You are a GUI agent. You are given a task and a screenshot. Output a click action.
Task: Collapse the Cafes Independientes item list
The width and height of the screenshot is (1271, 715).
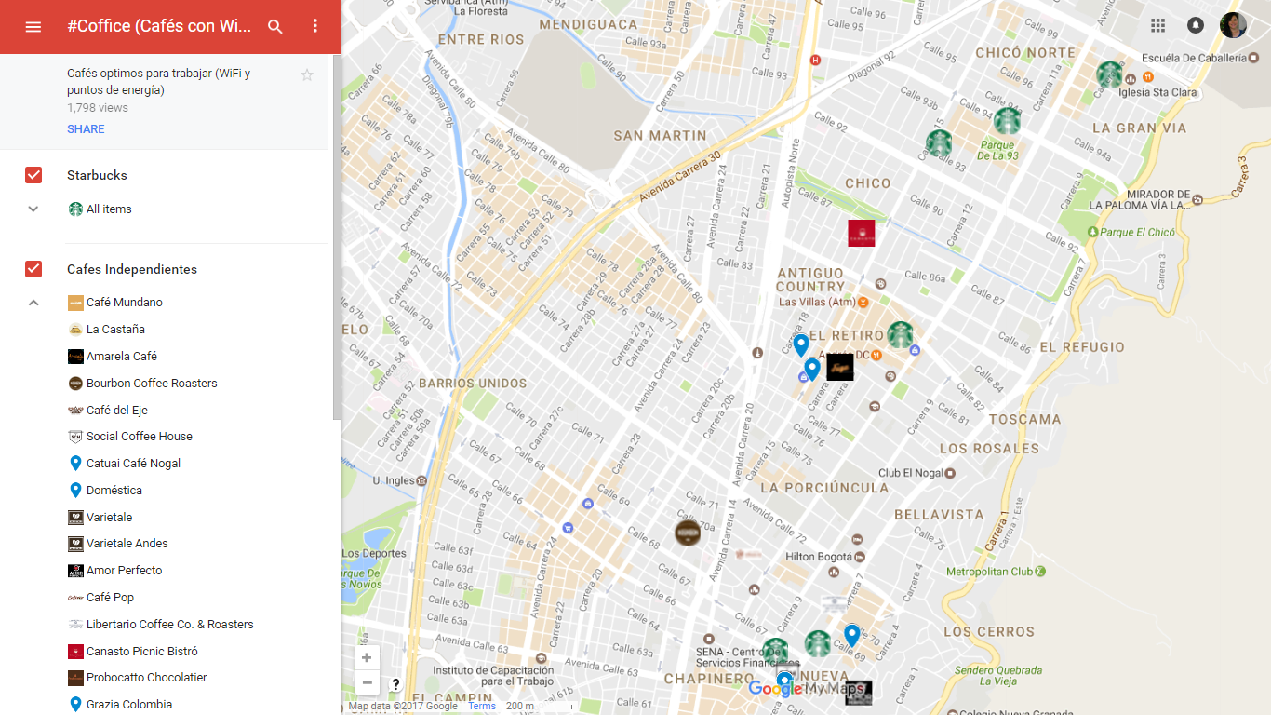coord(33,303)
